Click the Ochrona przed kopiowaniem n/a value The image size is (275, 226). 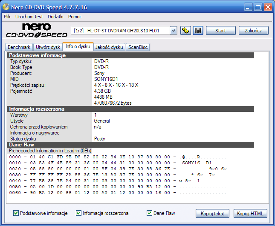(x=98, y=127)
